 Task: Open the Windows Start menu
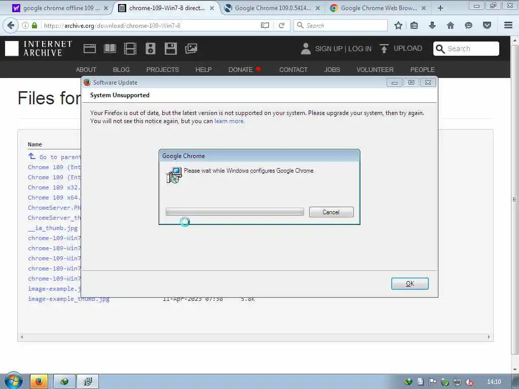click(13, 381)
